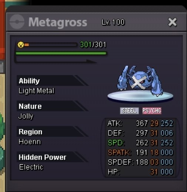Click the Region section header
Screen dimensions: 187x192
(x=30, y=132)
